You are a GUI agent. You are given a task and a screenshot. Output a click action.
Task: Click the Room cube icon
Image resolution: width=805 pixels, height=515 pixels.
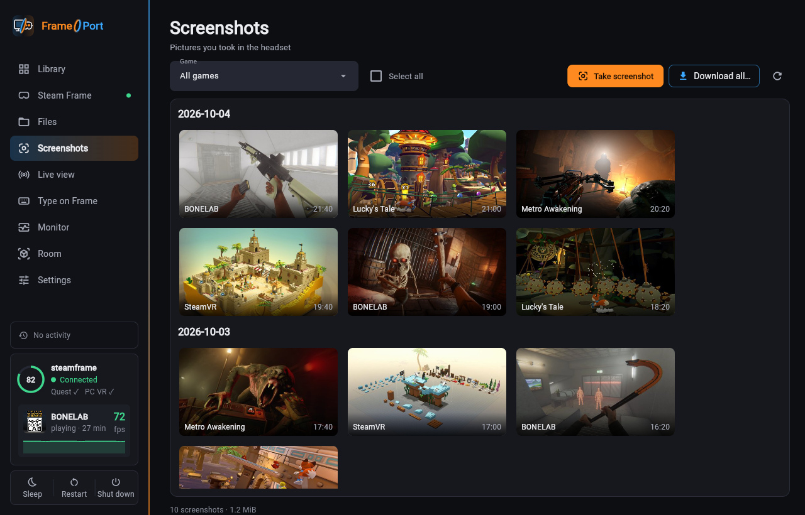(x=24, y=254)
